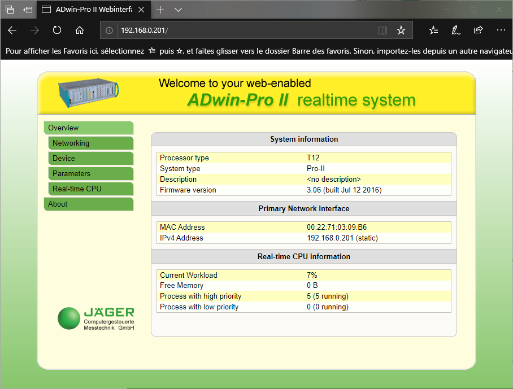Click the '<no description>' value

334,179
